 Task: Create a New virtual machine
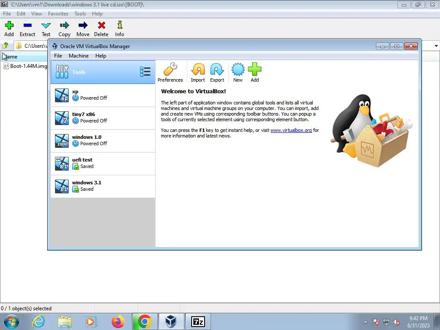pyautogui.click(x=238, y=72)
